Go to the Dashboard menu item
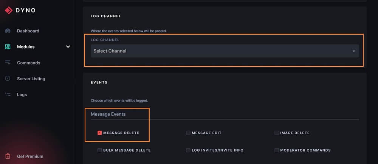 28,31
